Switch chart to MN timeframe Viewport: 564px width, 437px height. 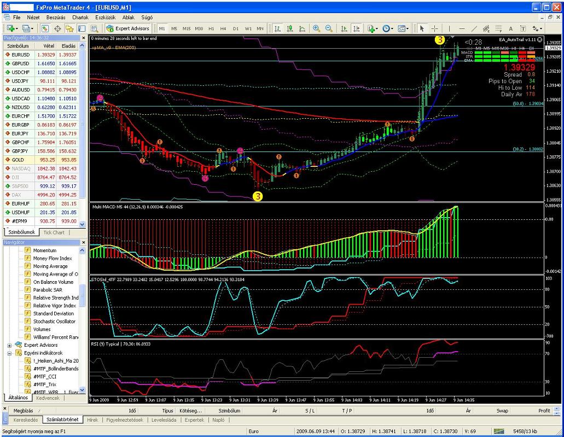[260, 28]
